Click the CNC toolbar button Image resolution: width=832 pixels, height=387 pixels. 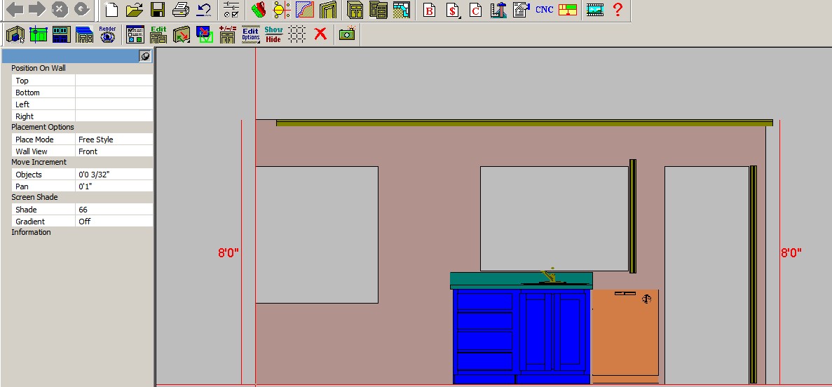coord(544,10)
